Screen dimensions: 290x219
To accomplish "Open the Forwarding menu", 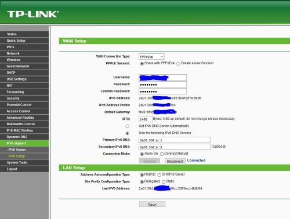I will [x=24, y=92].
